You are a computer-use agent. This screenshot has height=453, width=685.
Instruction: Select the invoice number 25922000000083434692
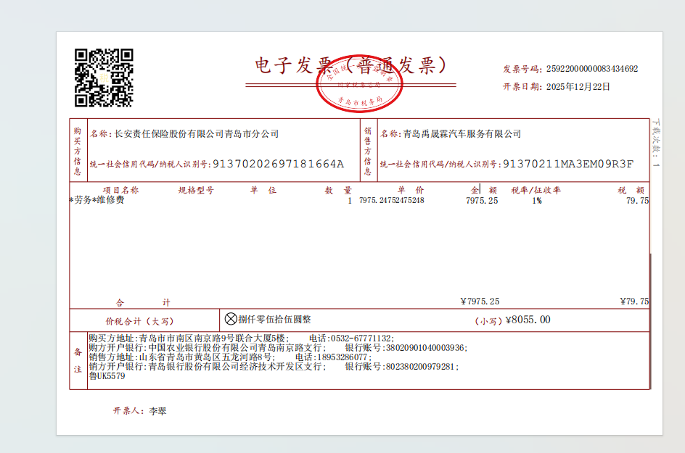pyautogui.click(x=591, y=69)
